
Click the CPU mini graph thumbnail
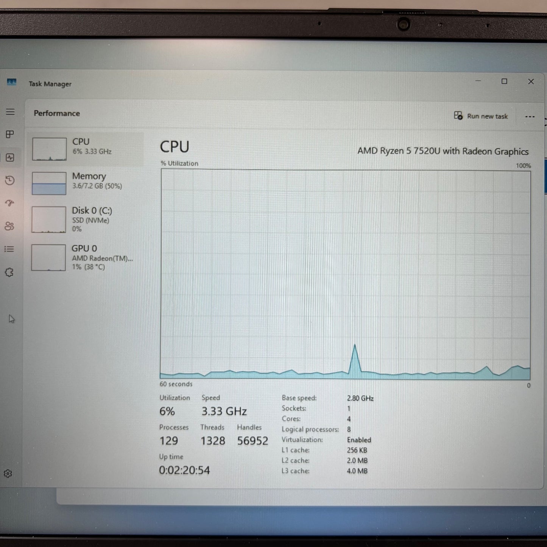pyautogui.click(x=49, y=149)
